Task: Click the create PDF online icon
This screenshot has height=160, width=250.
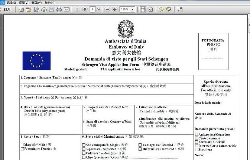Action: tap(21, 9)
